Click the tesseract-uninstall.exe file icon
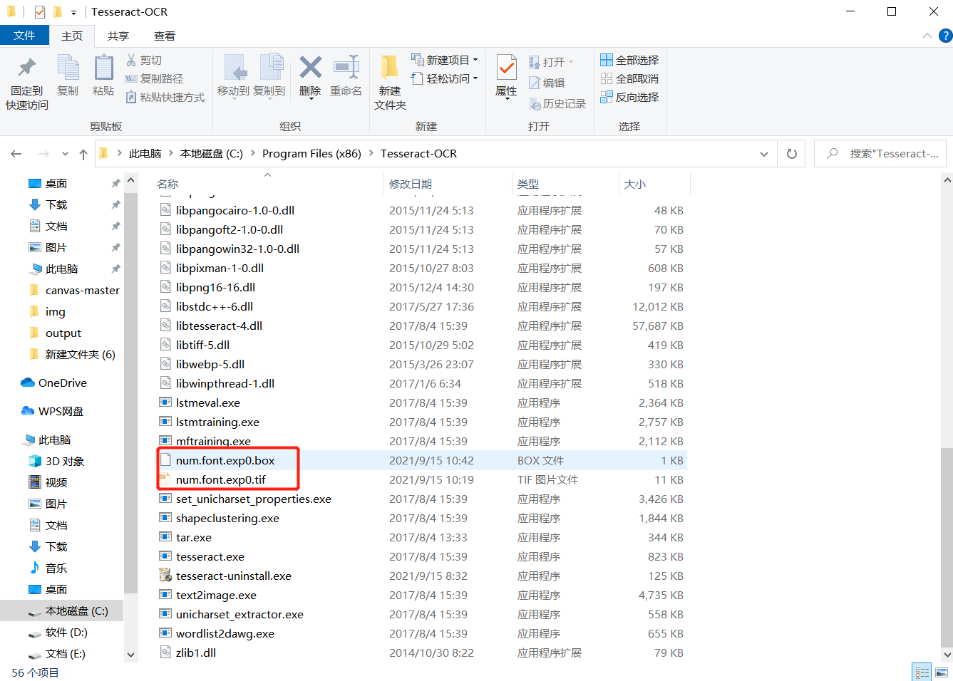The width and height of the screenshot is (953, 681). (x=165, y=576)
